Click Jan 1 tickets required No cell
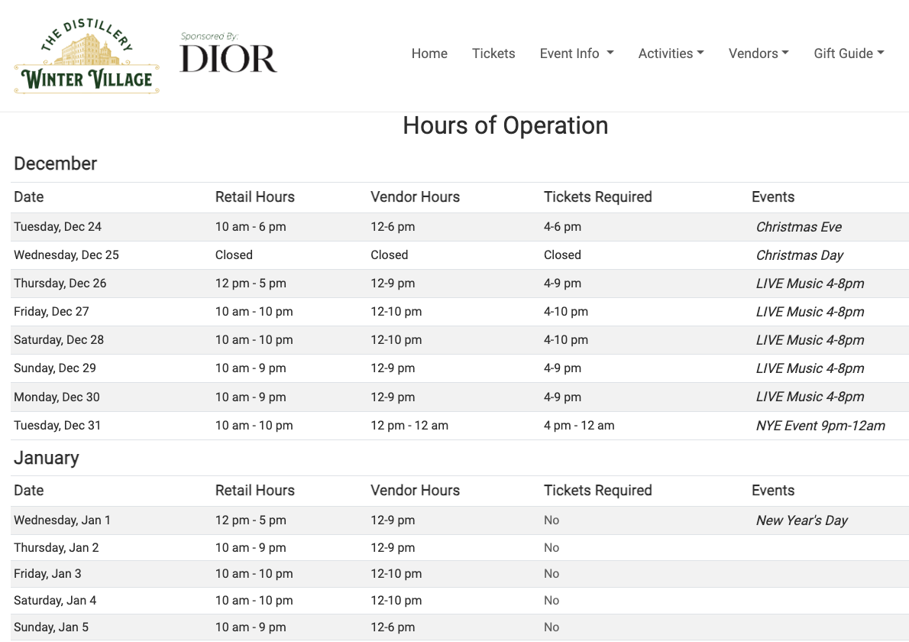Viewport: 909px width, 642px height. tap(552, 520)
